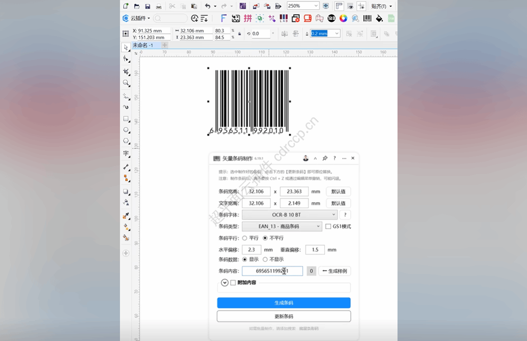Screen dimensions: 527x341
Task: Select the Color Eyedropper tool
Action: [x=126, y=216]
